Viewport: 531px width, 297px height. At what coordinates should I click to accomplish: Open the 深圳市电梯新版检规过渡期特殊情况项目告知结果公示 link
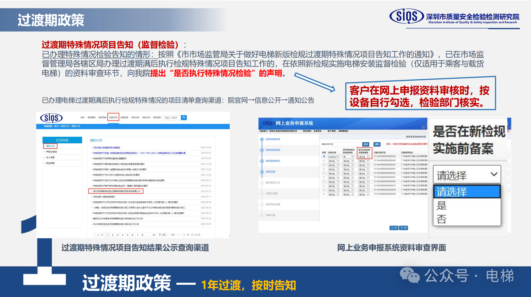click(117, 191)
